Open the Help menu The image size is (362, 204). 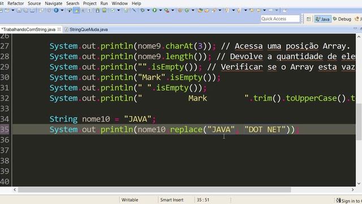coord(136,3)
